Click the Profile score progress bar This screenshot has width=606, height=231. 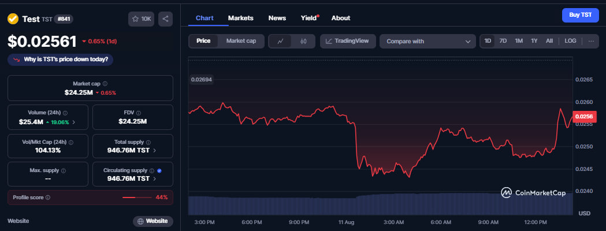tap(137, 198)
